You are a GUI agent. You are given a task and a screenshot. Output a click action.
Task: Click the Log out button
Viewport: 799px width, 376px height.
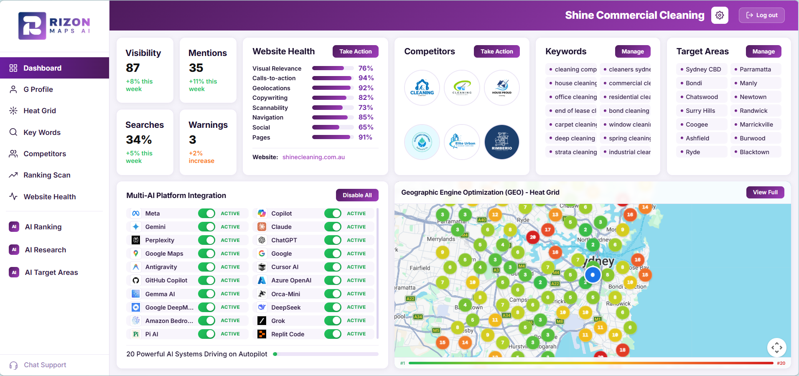[x=762, y=15]
